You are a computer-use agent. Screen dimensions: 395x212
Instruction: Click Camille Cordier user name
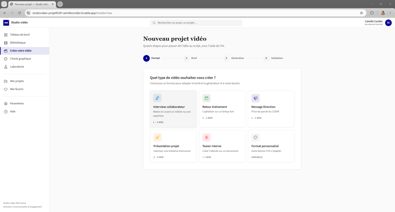tap(373, 22)
